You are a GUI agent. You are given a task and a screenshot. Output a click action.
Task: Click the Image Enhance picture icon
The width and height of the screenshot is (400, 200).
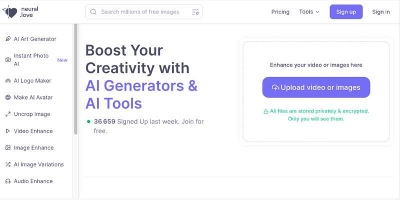[x=8, y=148]
